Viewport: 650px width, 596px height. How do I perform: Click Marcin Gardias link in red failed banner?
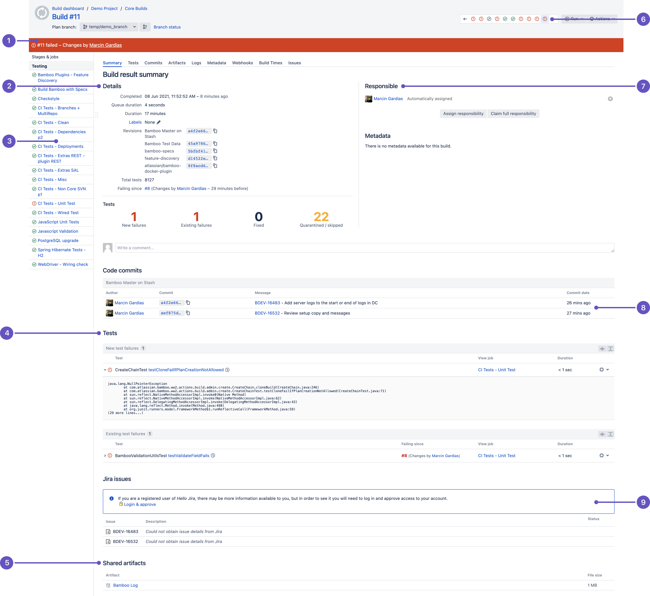106,45
